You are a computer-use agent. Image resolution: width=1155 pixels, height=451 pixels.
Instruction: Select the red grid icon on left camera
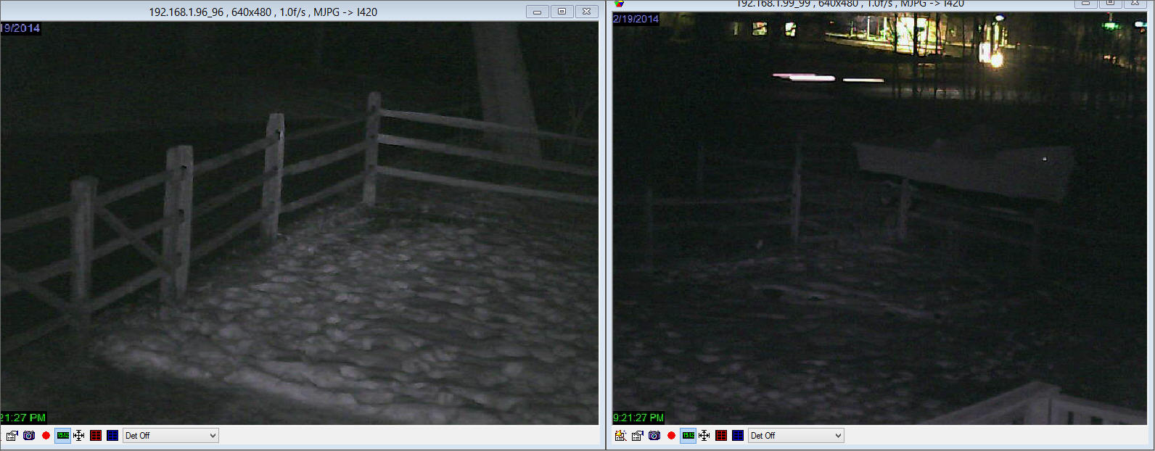96,436
